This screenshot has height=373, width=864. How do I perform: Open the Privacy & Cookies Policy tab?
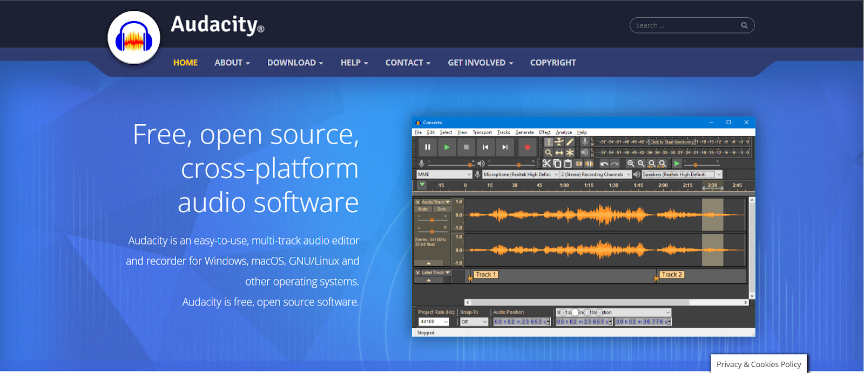[759, 364]
